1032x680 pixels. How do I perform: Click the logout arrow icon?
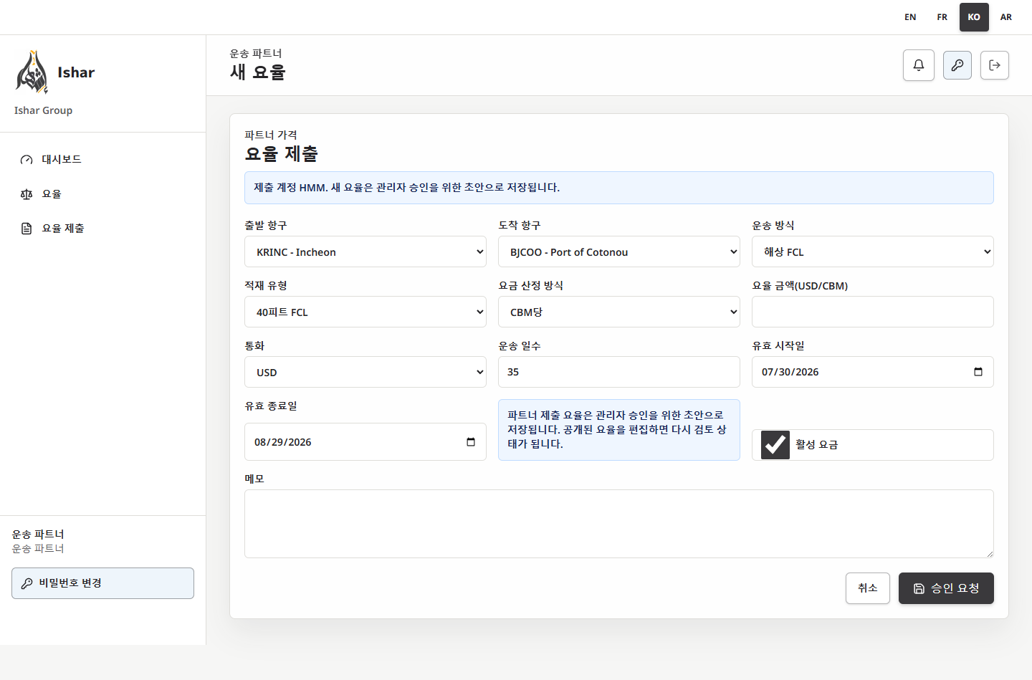click(x=995, y=65)
